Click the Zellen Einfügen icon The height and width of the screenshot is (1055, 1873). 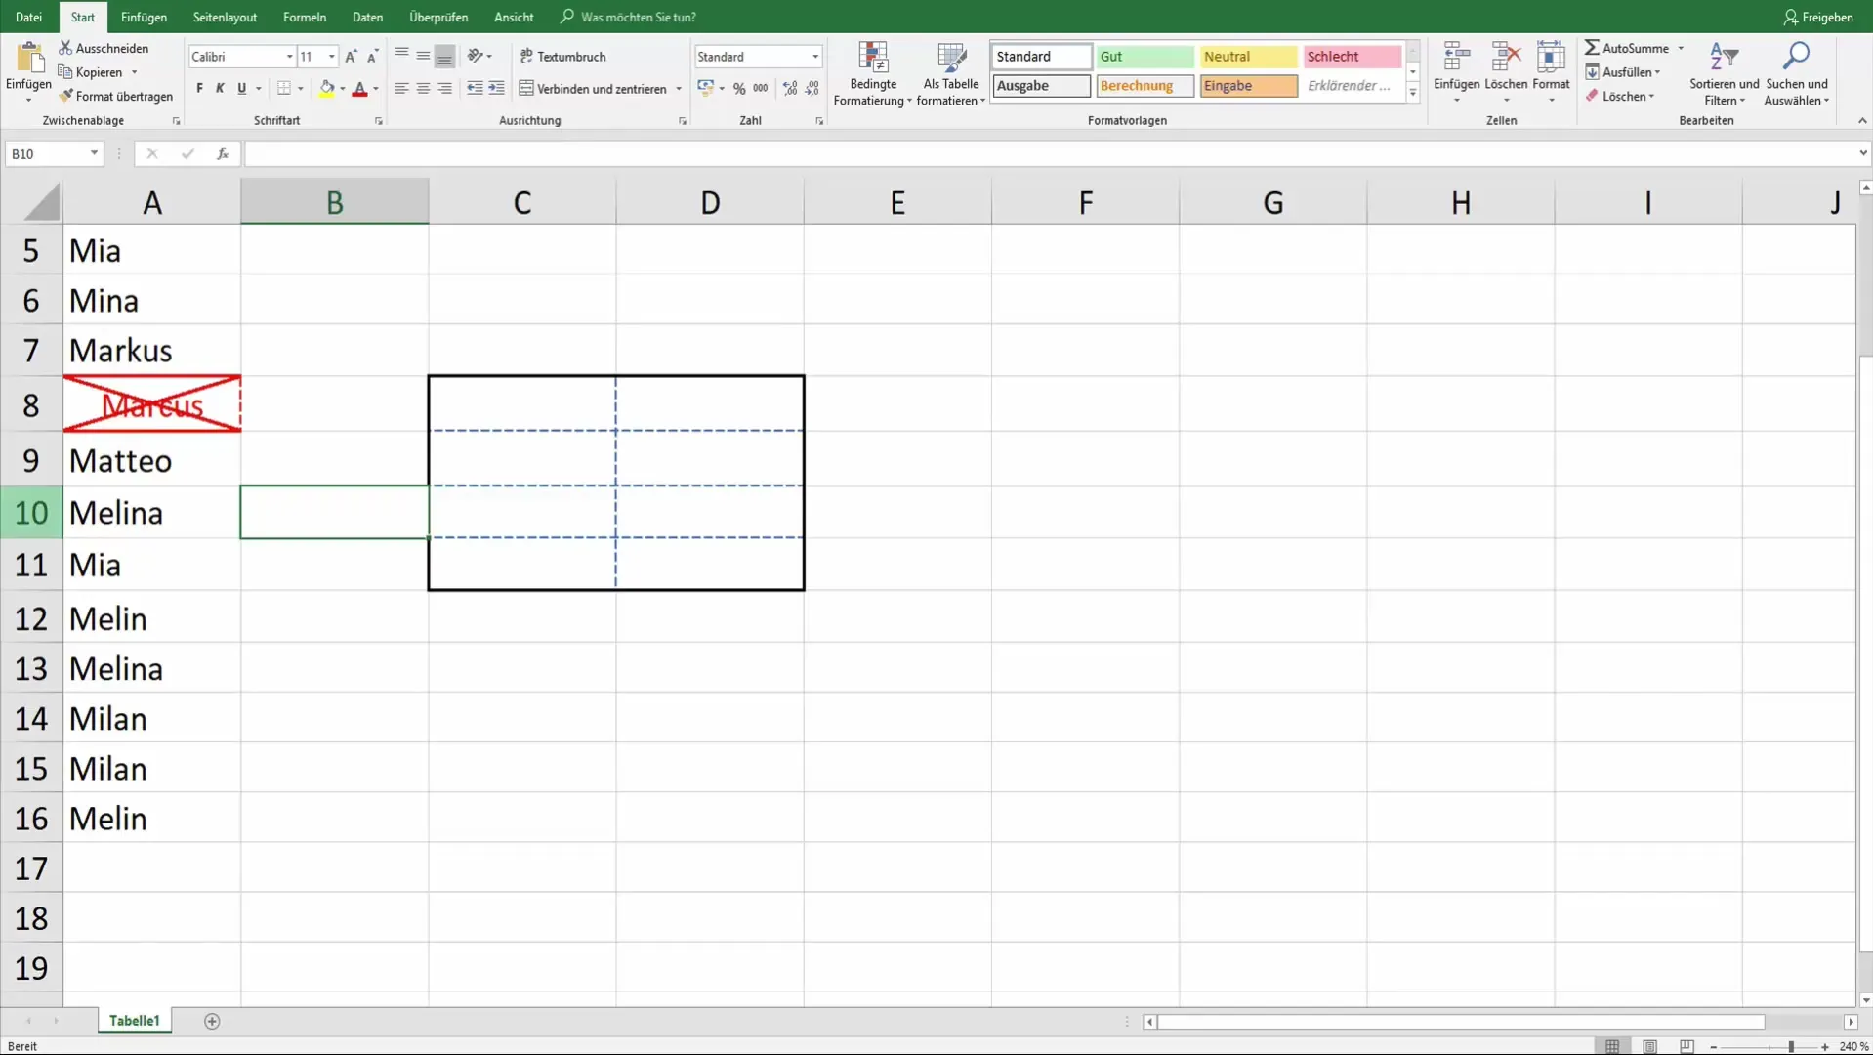click(1456, 58)
